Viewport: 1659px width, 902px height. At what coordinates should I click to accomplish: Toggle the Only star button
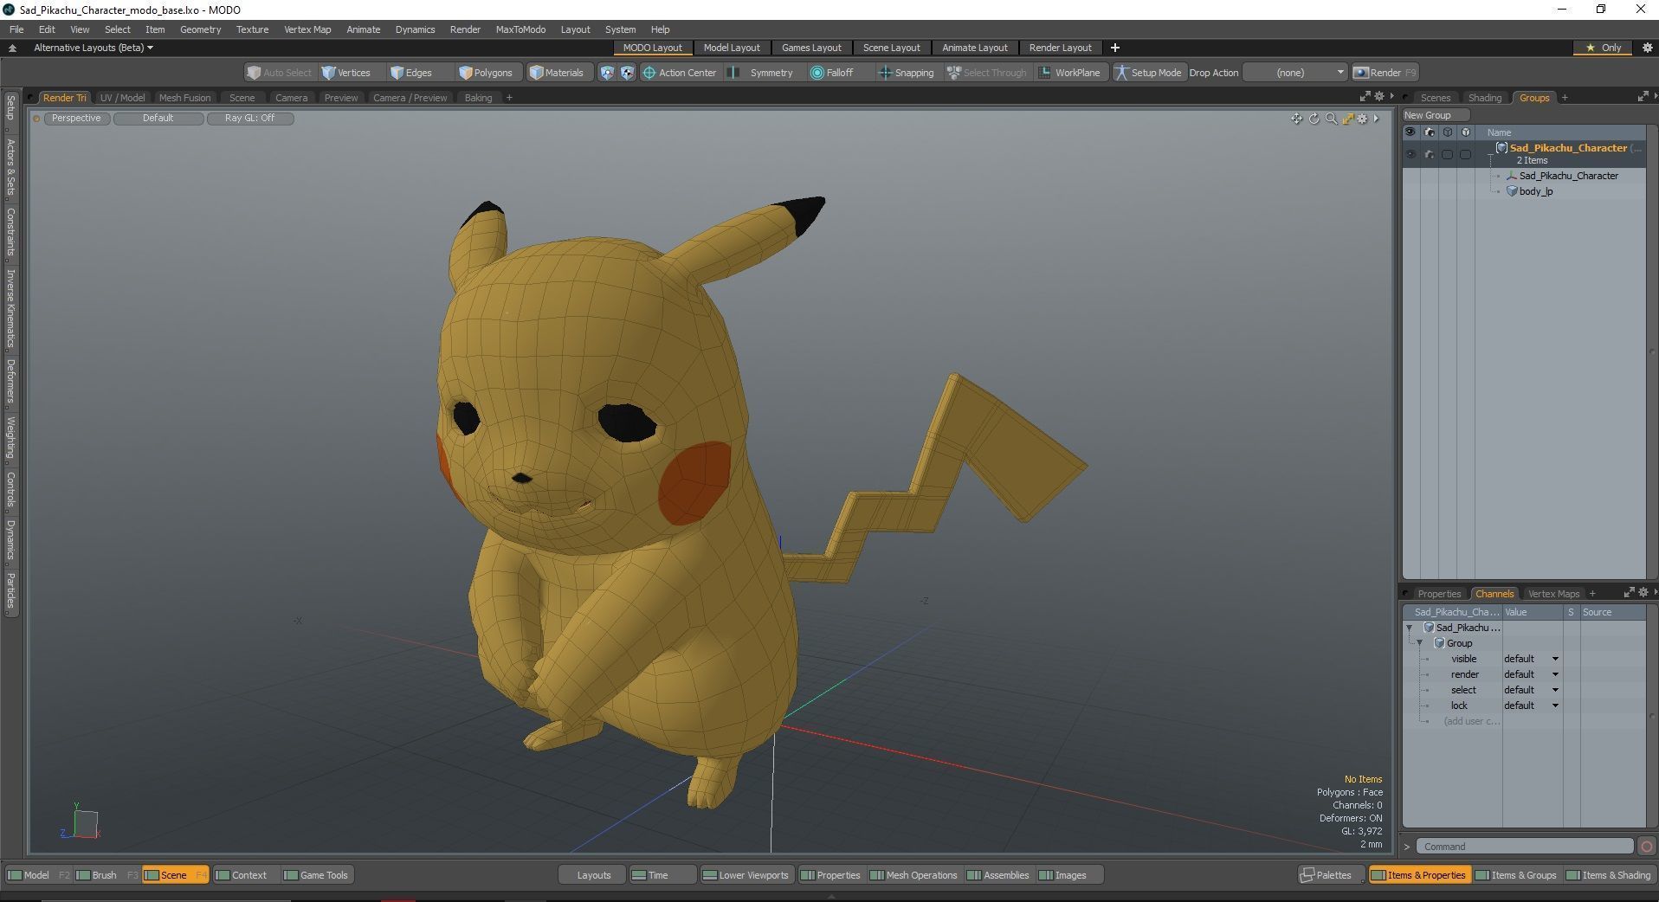coord(1603,48)
